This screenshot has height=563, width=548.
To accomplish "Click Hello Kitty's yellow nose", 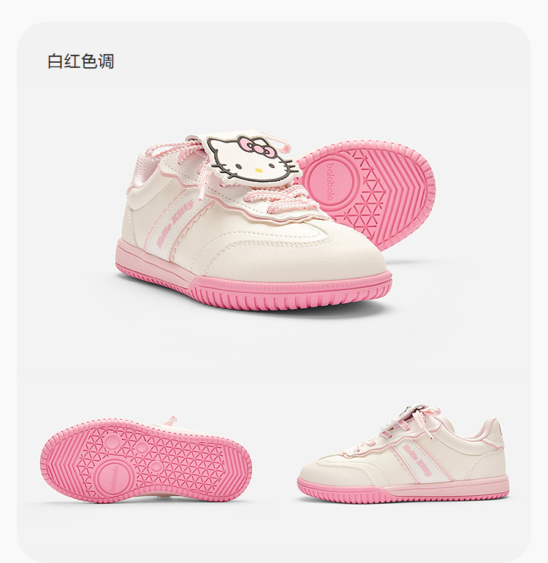I will [x=258, y=170].
